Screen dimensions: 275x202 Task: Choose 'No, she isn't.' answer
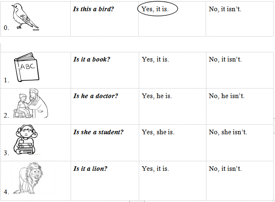(x=228, y=132)
